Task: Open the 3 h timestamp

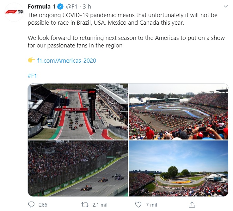Action: pos(87,7)
